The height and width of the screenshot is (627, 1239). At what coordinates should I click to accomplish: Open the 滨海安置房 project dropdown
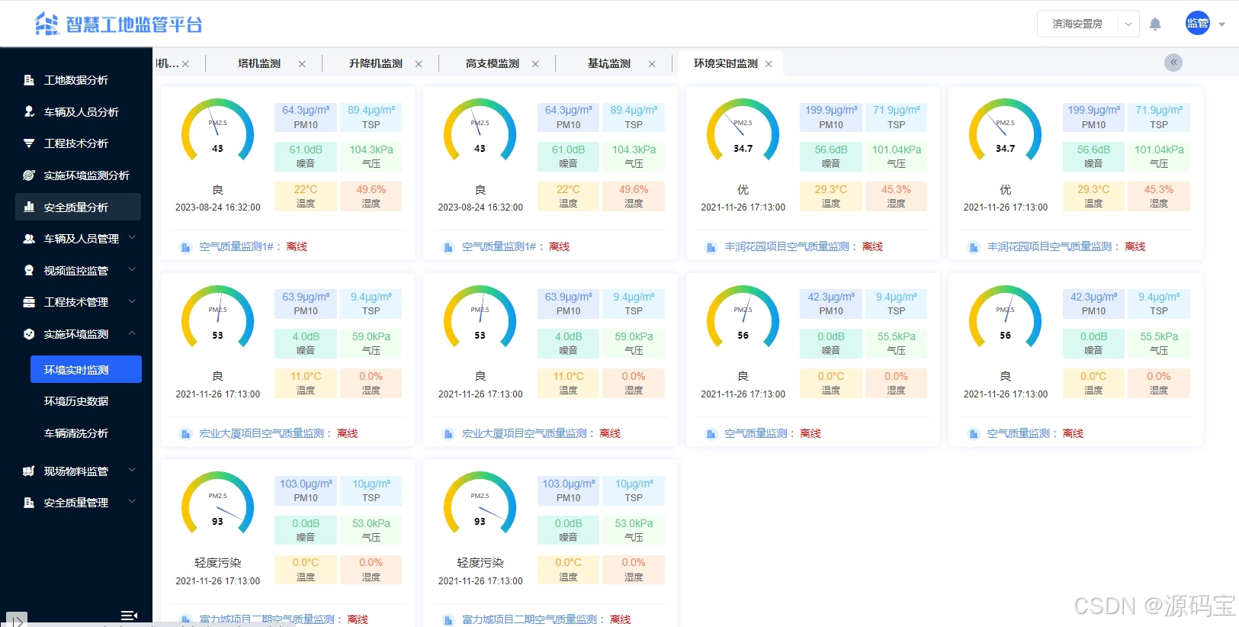point(1088,24)
